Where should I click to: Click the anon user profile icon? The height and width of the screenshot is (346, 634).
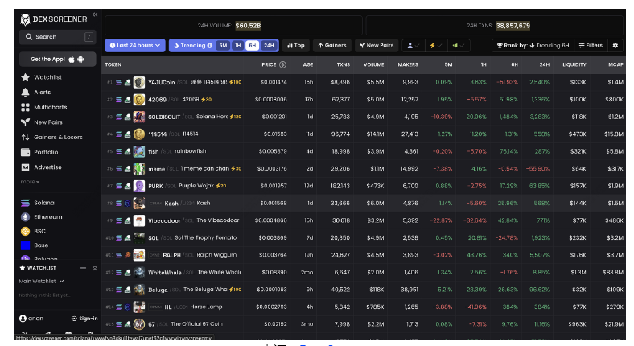pyautogui.click(x=23, y=319)
